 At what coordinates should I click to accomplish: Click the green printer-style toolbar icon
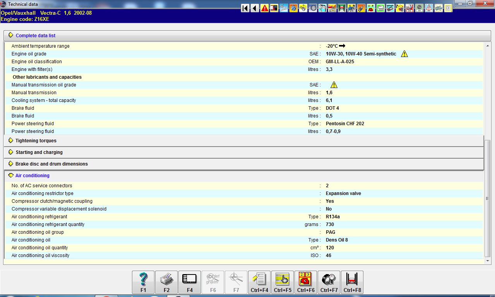(x=381, y=8)
